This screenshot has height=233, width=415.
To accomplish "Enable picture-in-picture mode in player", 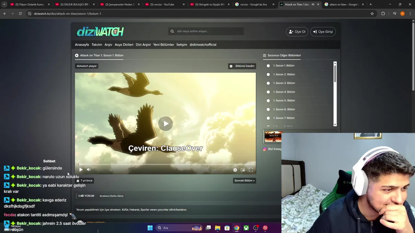I will point(243,170).
